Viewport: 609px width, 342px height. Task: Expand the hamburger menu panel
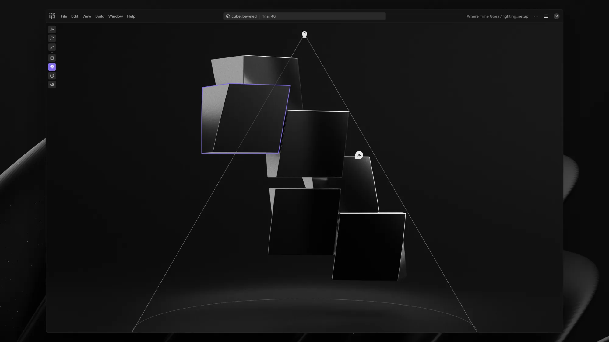pyautogui.click(x=546, y=16)
